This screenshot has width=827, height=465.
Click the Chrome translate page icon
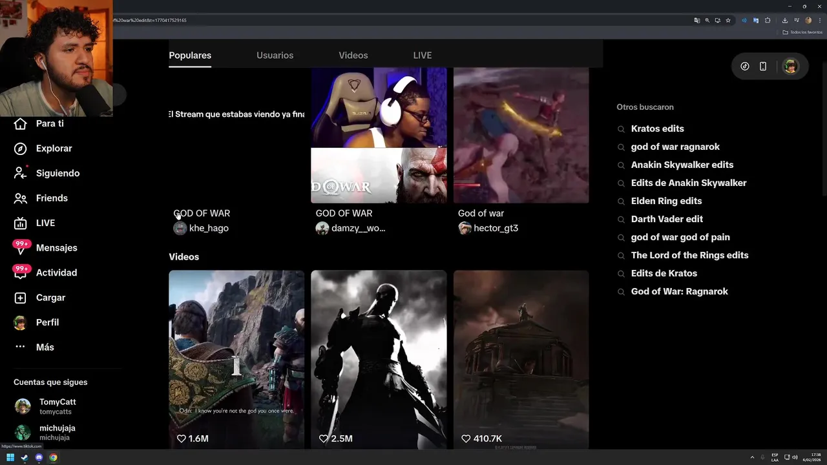[x=697, y=21]
